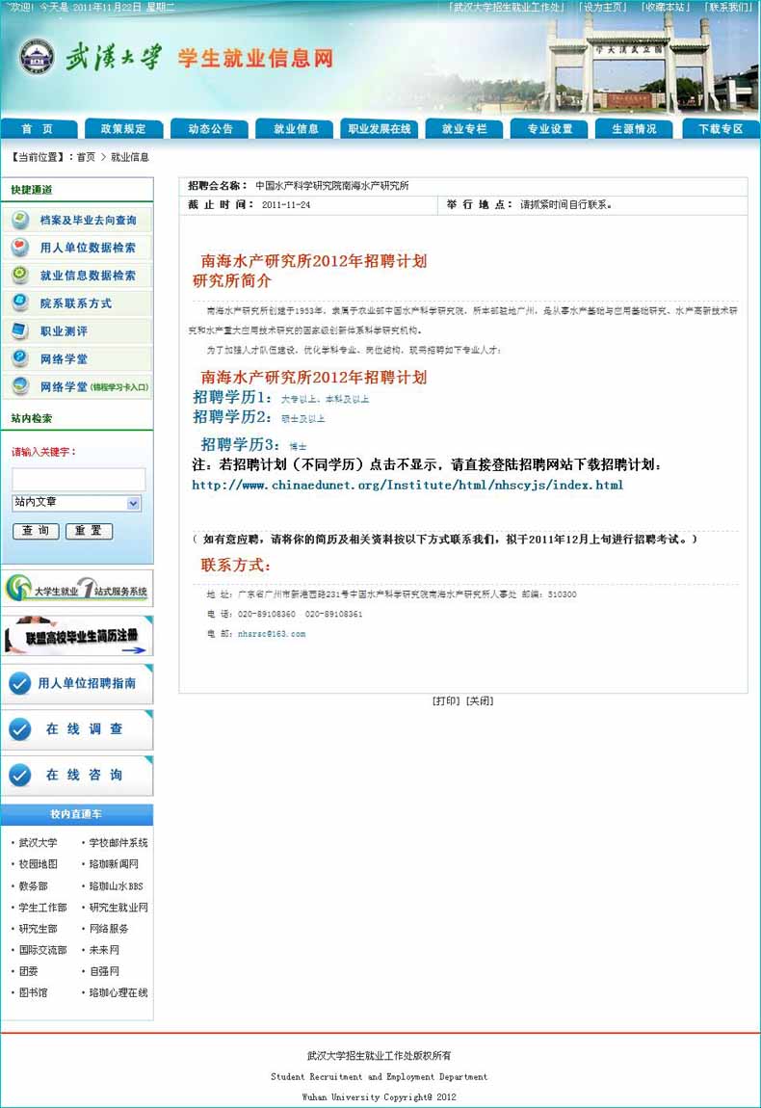Open 职业测评 quick link
Screen dimensions: 761x1108
[64, 331]
